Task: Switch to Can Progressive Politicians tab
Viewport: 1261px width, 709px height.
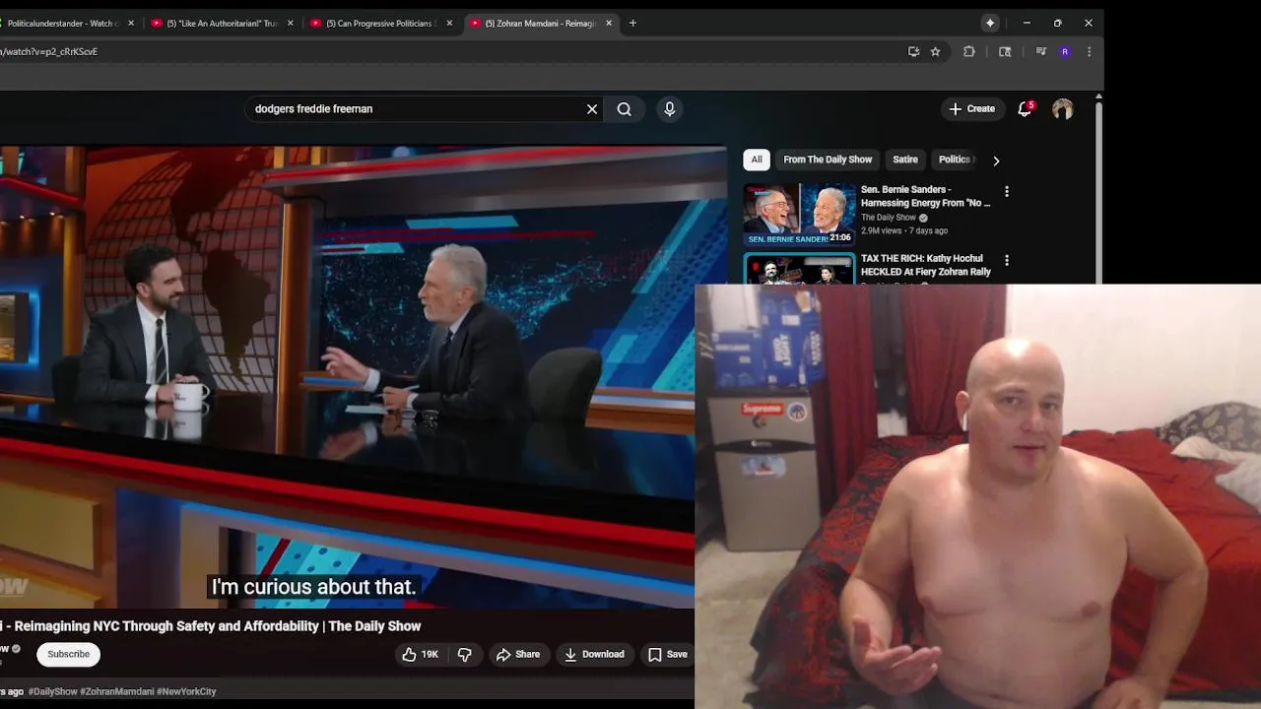Action: coord(381,23)
